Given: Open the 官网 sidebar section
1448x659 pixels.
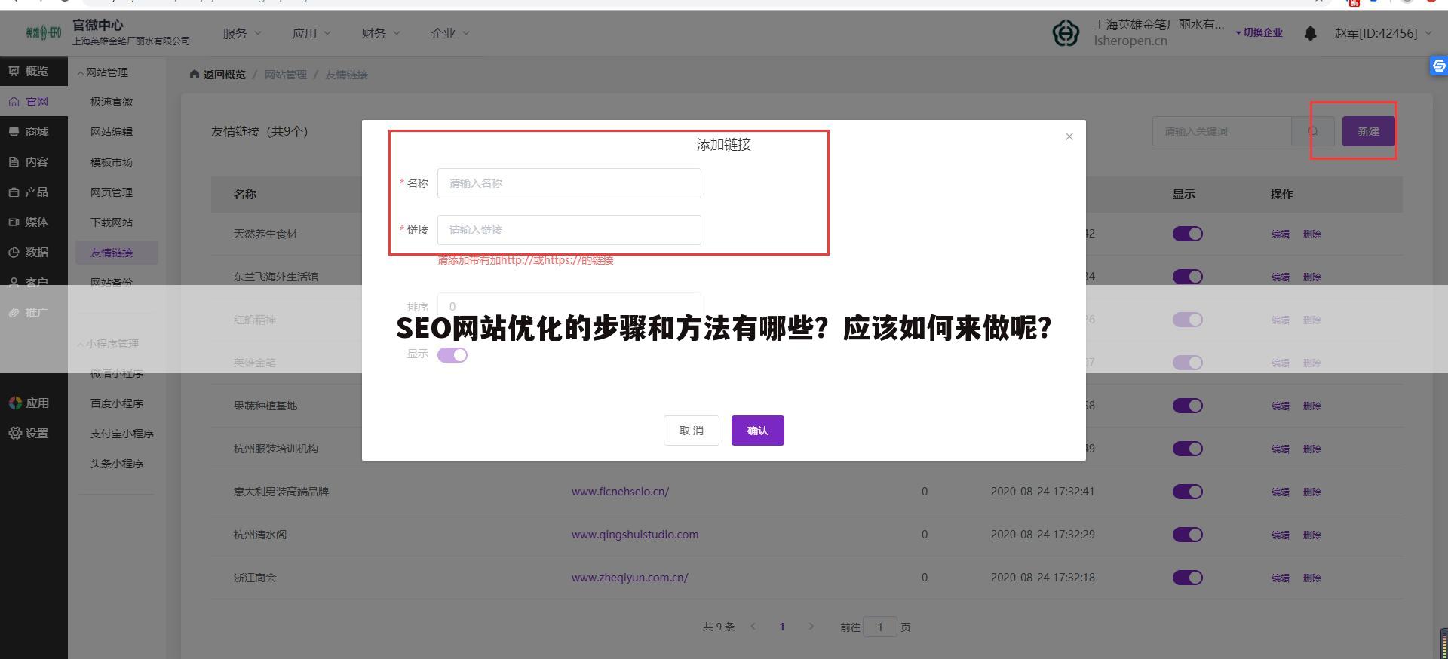Looking at the screenshot, I should (29, 102).
